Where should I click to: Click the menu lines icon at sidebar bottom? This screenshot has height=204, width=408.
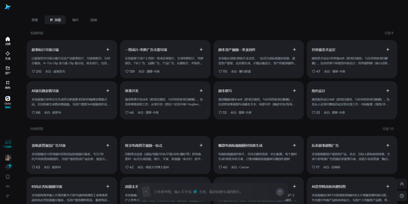click(x=8, y=196)
